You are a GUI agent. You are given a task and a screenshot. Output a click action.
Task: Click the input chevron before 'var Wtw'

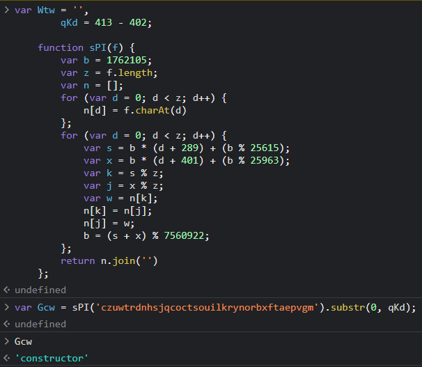click(7, 10)
